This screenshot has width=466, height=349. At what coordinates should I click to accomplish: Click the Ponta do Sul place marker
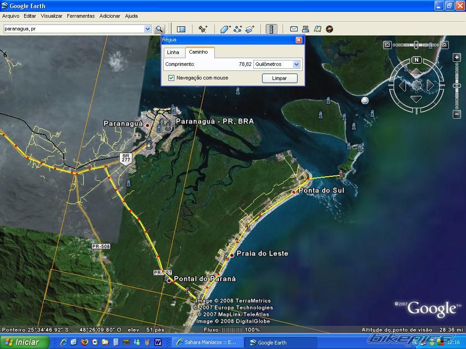pos(294,192)
